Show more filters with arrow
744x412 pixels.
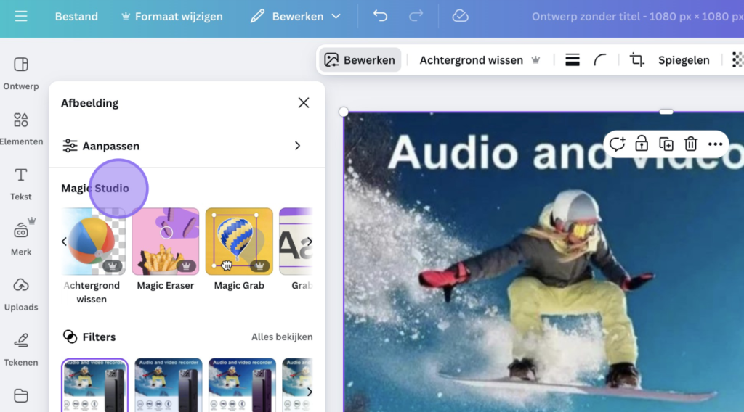pos(310,392)
